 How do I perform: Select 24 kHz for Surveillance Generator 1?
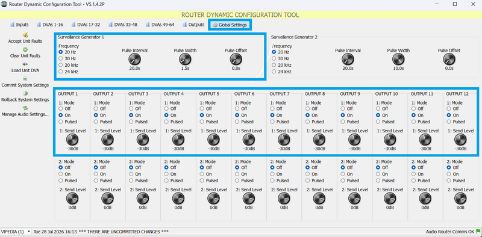click(61, 72)
